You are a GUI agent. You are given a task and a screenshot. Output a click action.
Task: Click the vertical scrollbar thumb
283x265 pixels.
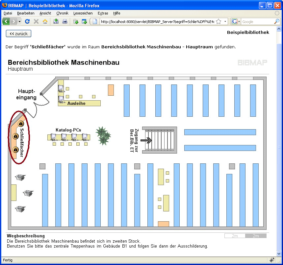coord(279,147)
